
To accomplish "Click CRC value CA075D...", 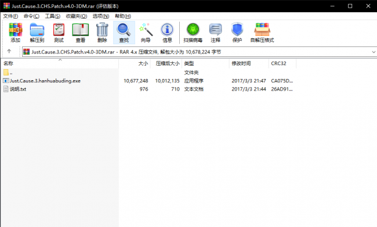I will pyautogui.click(x=282, y=81).
